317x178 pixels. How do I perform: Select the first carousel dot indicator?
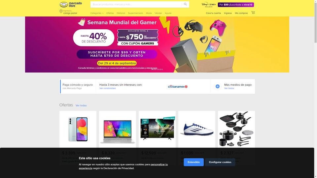[x=152, y=70]
